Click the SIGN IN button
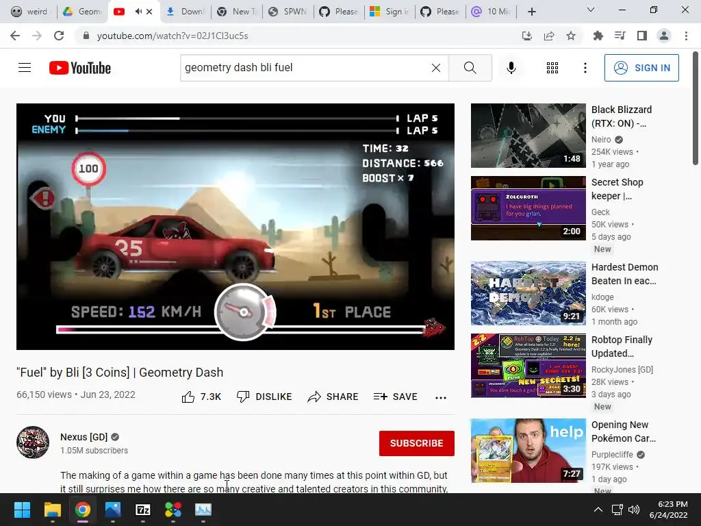This screenshot has height=526, width=701. pos(641,68)
